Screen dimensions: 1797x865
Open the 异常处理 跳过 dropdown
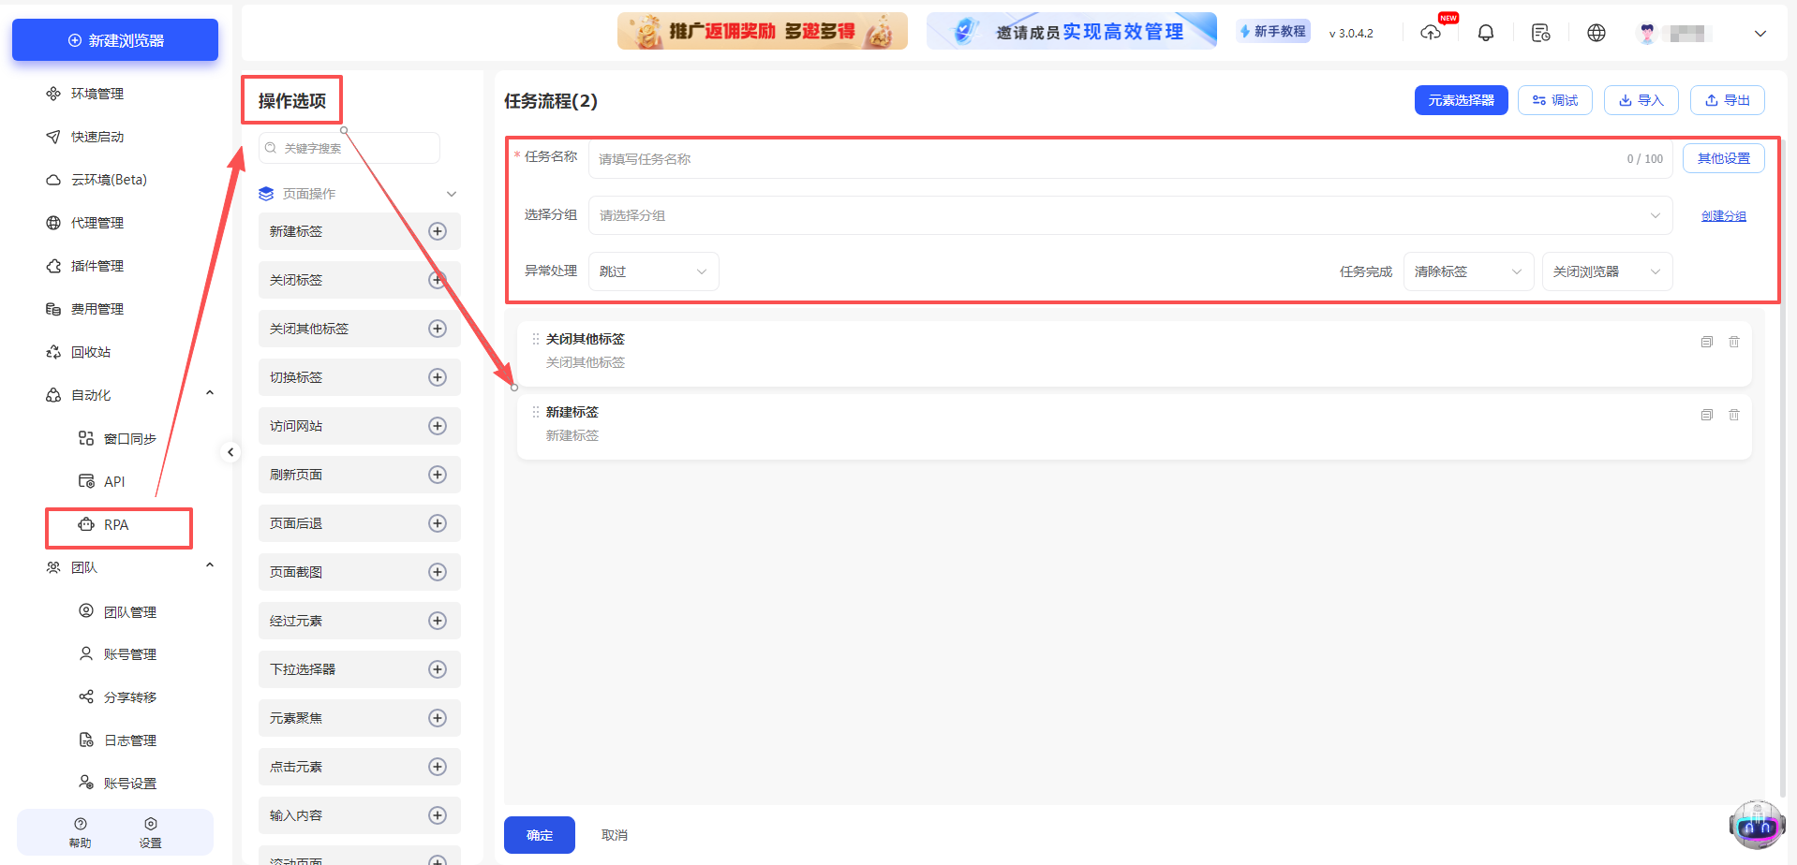(x=653, y=271)
